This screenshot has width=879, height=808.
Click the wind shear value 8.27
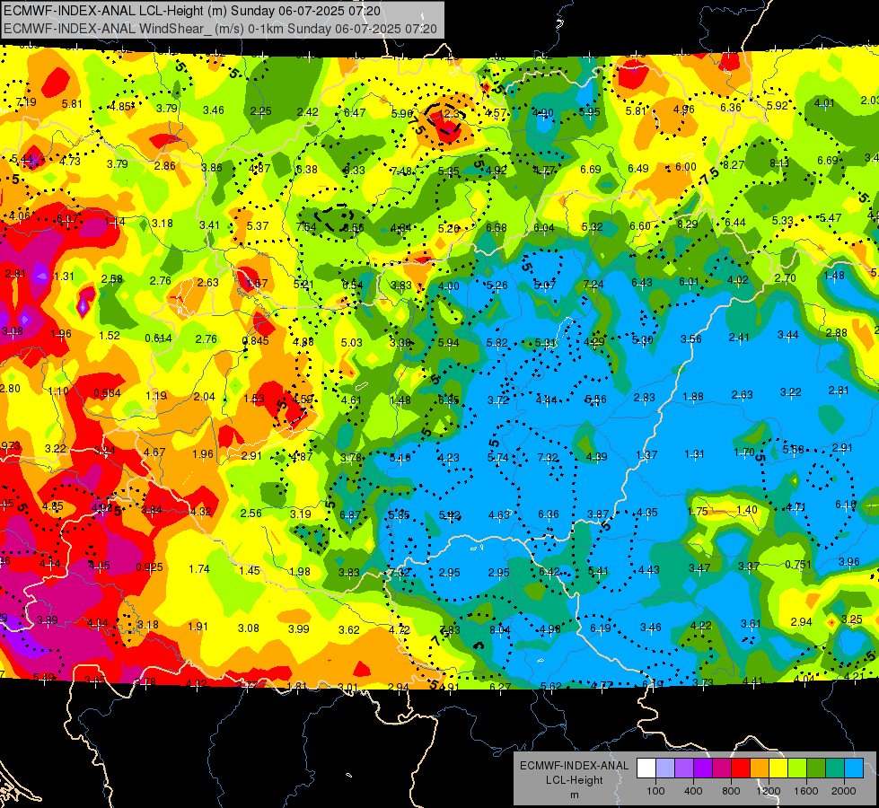click(734, 164)
